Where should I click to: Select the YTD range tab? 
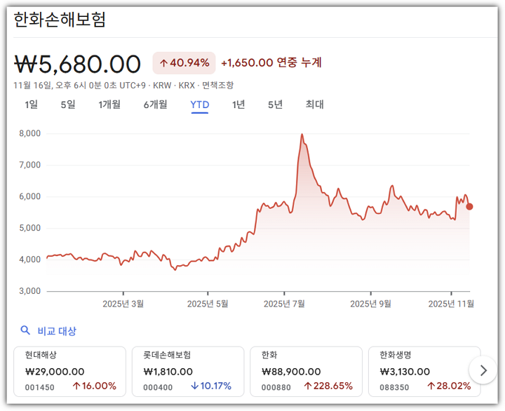click(200, 105)
